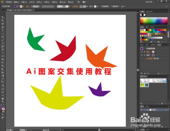Expand the 填色 row in Appearance panel
Screen dimensions: 170x131
click(144, 55)
